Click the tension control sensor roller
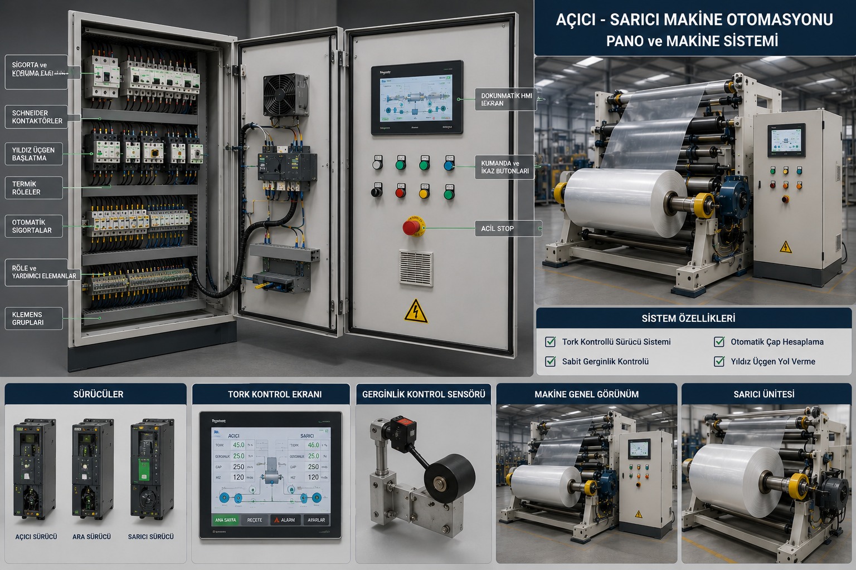Image resolution: width=856 pixels, height=570 pixels. point(449,479)
